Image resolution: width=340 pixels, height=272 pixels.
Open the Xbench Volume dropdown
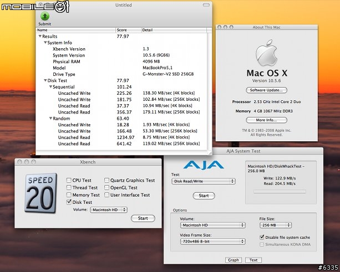coord(109,209)
